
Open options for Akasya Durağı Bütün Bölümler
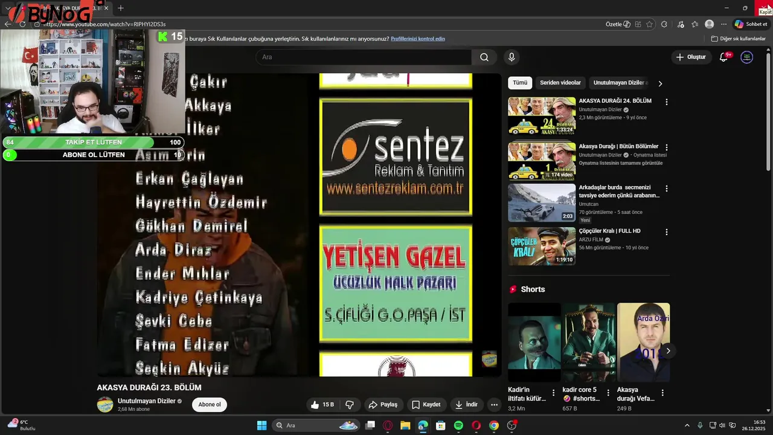(667, 147)
